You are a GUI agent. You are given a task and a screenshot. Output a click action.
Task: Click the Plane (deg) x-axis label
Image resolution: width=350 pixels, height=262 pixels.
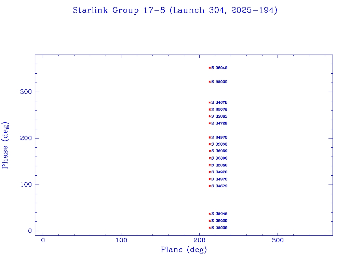[184, 250]
